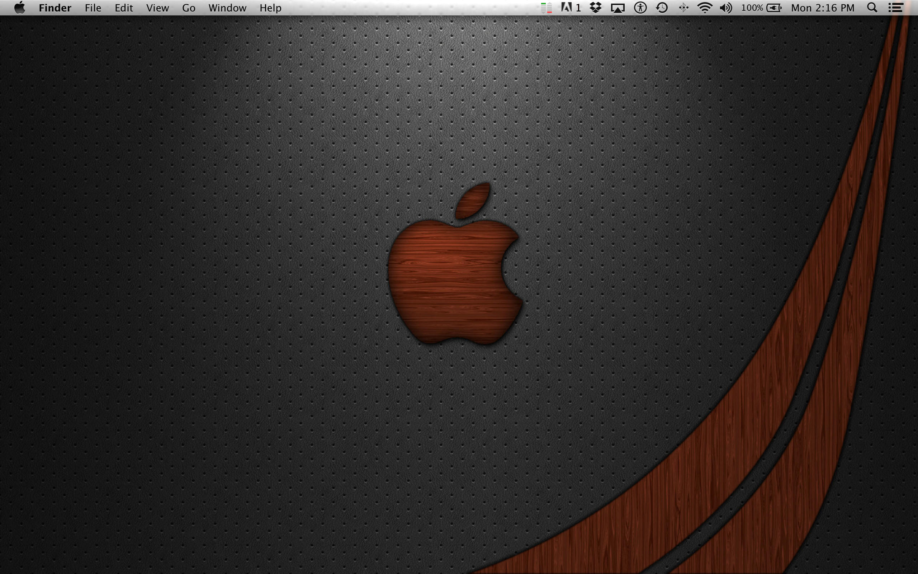Open the File menu

click(x=93, y=8)
